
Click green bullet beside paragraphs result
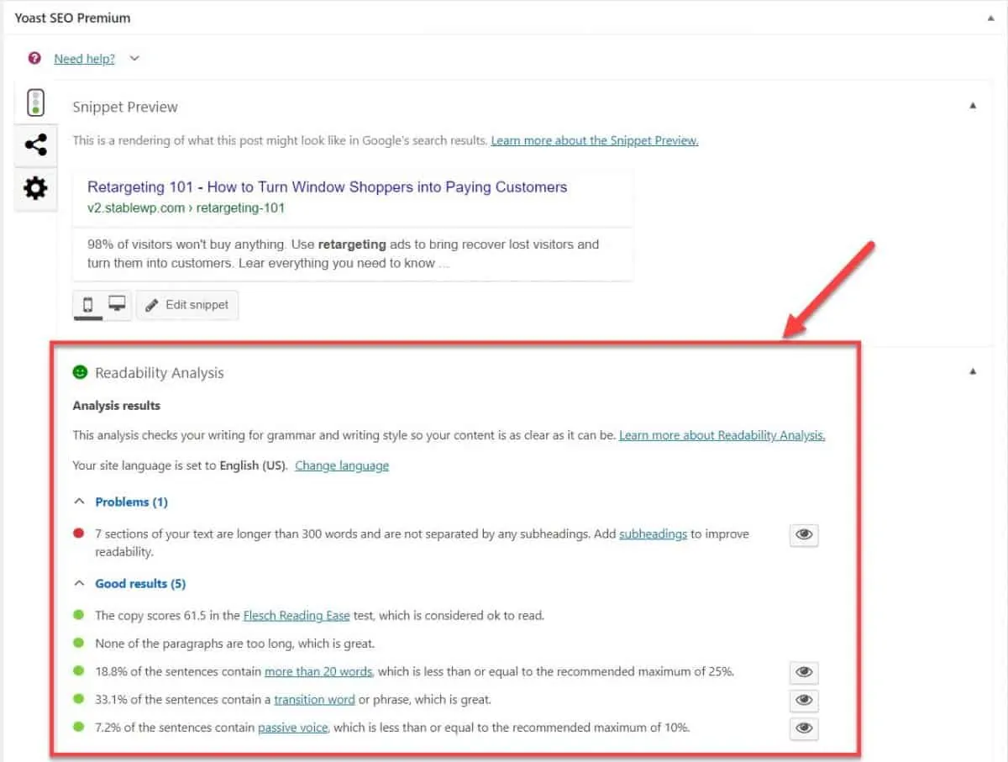(79, 643)
